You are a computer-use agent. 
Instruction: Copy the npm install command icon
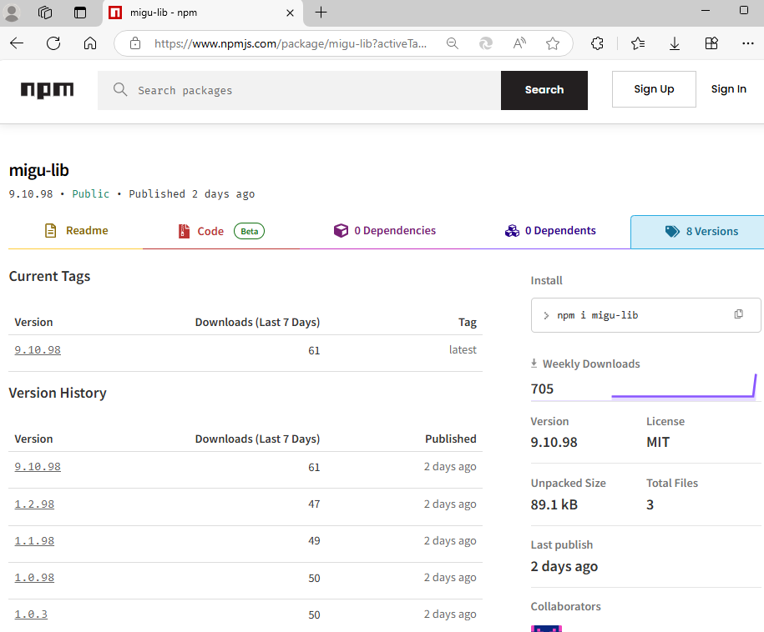click(x=739, y=314)
